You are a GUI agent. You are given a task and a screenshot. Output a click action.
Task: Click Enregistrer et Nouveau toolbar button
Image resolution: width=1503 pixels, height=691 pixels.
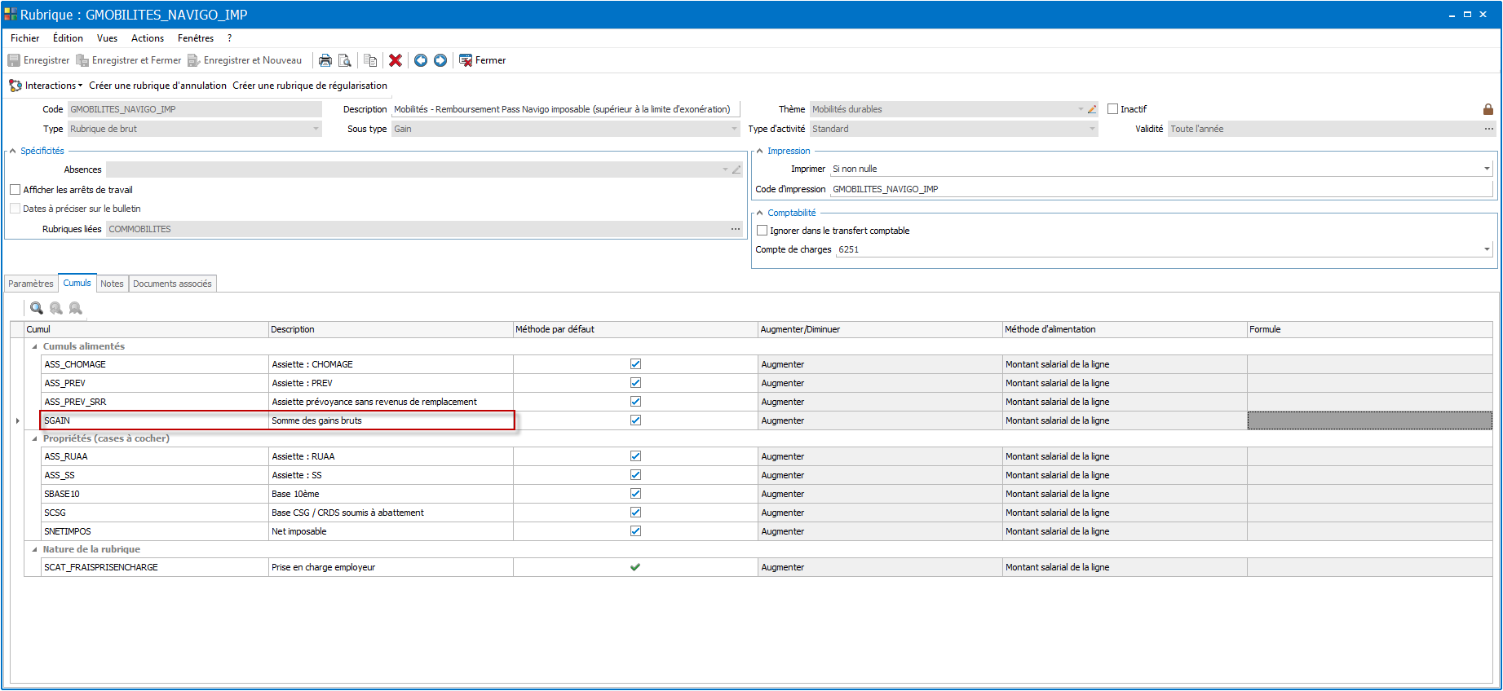pos(245,60)
